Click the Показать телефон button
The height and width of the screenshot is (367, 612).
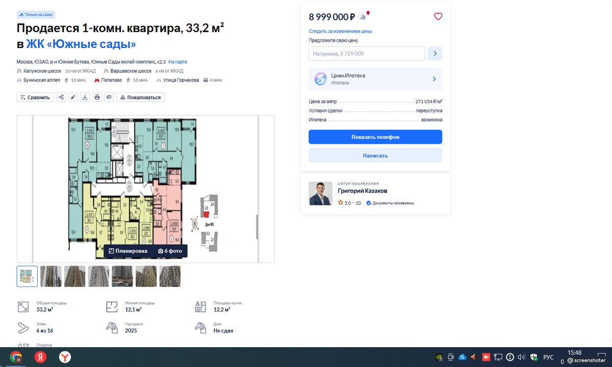pyautogui.click(x=375, y=137)
